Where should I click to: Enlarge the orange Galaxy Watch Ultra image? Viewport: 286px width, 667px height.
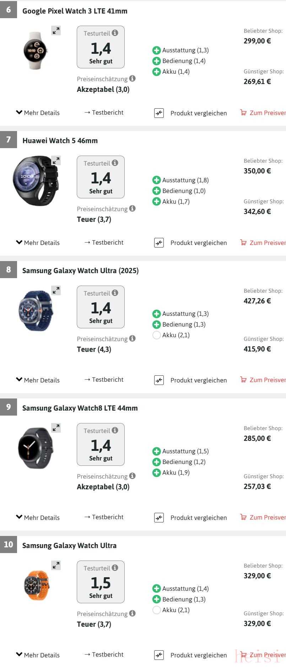tap(56, 565)
